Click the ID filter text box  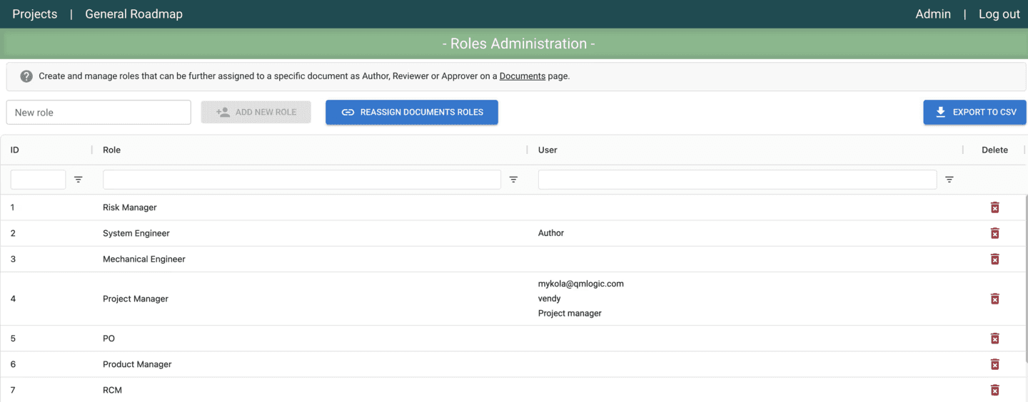coord(38,180)
